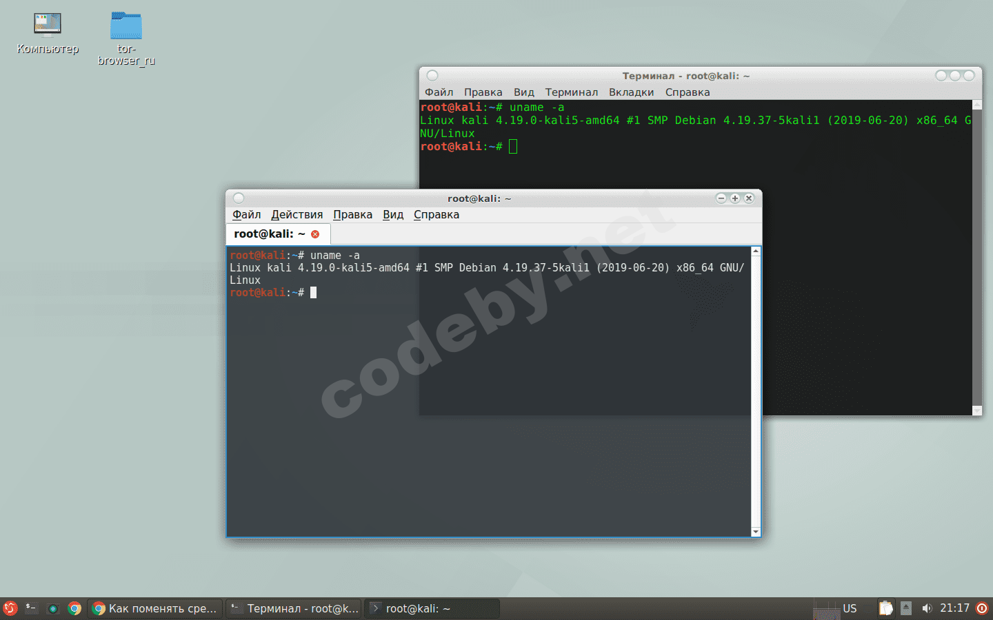Image resolution: width=993 pixels, height=620 pixels.
Task: Click scroll-up arrow of front terminal scrollbar
Action: click(x=756, y=251)
